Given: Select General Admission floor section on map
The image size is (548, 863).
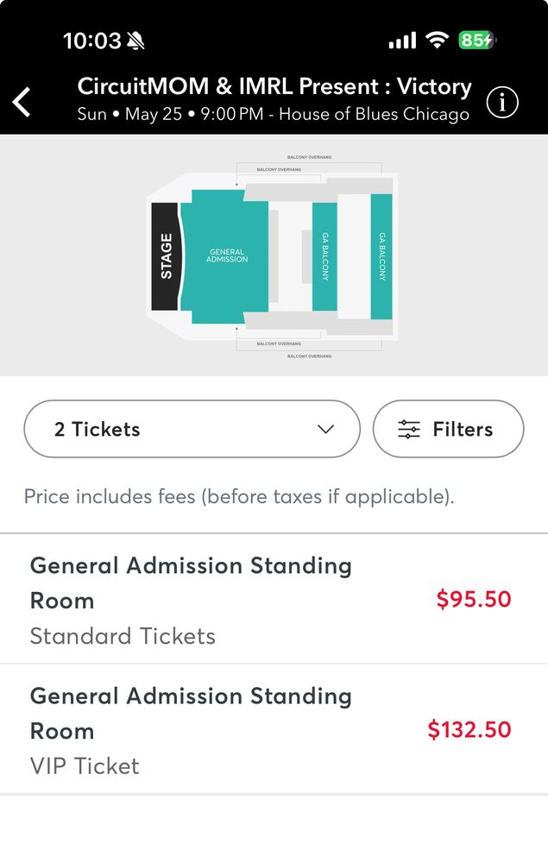Looking at the screenshot, I should pos(227,256).
